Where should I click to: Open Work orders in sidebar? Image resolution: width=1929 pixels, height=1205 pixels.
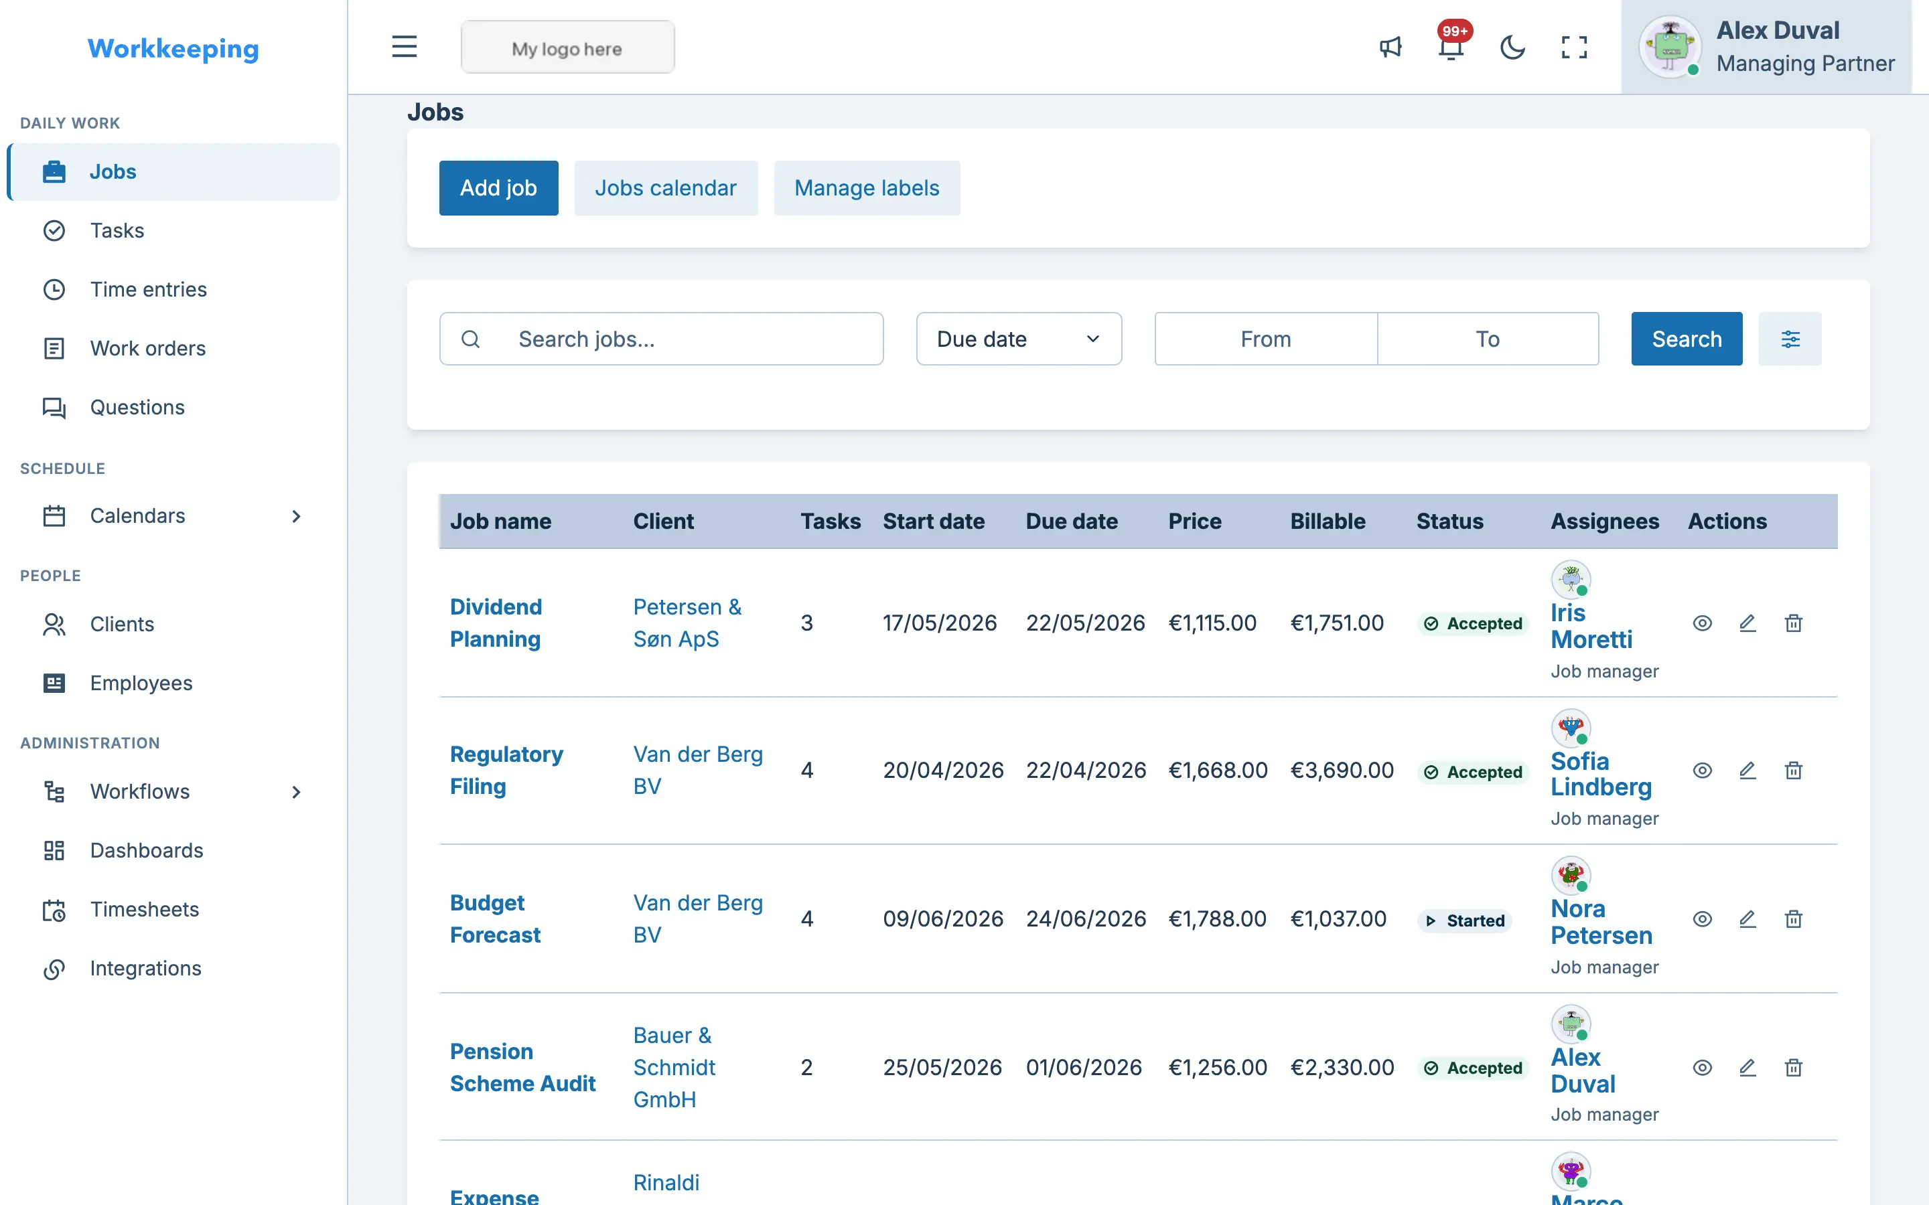[x=173, y=348]
